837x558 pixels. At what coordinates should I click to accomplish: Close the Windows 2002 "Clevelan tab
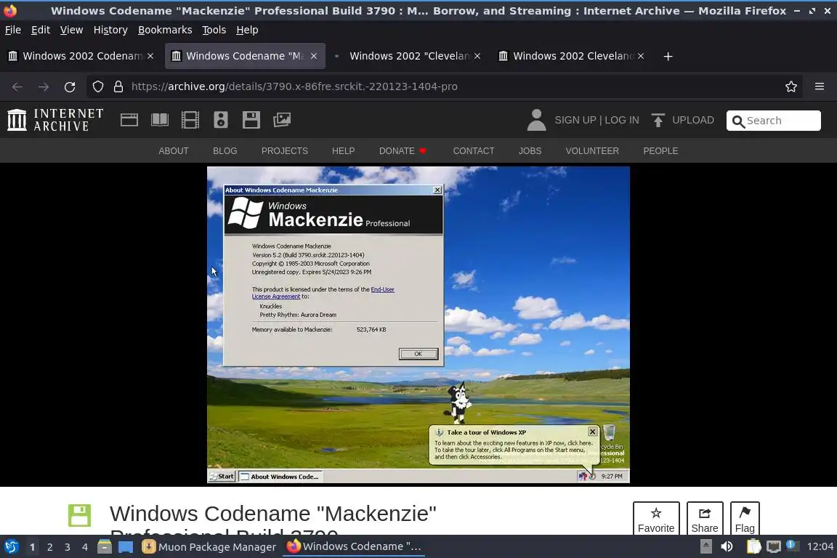(477, 56)
